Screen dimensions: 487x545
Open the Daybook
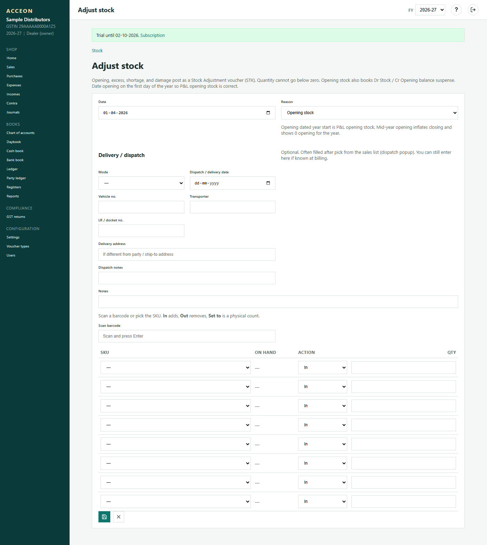click(14, 142)
